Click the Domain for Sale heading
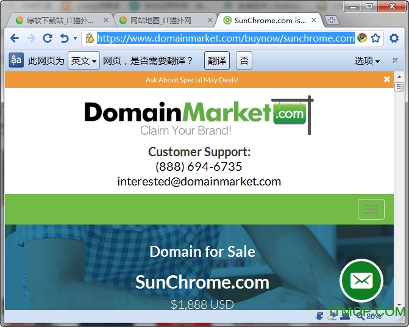The height and width of the screenshot is (327, 409). tap(202, 252)
